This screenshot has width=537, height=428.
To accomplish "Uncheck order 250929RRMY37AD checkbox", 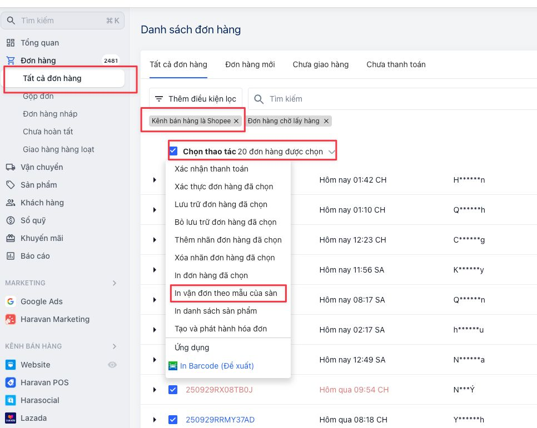I will 173,420.
